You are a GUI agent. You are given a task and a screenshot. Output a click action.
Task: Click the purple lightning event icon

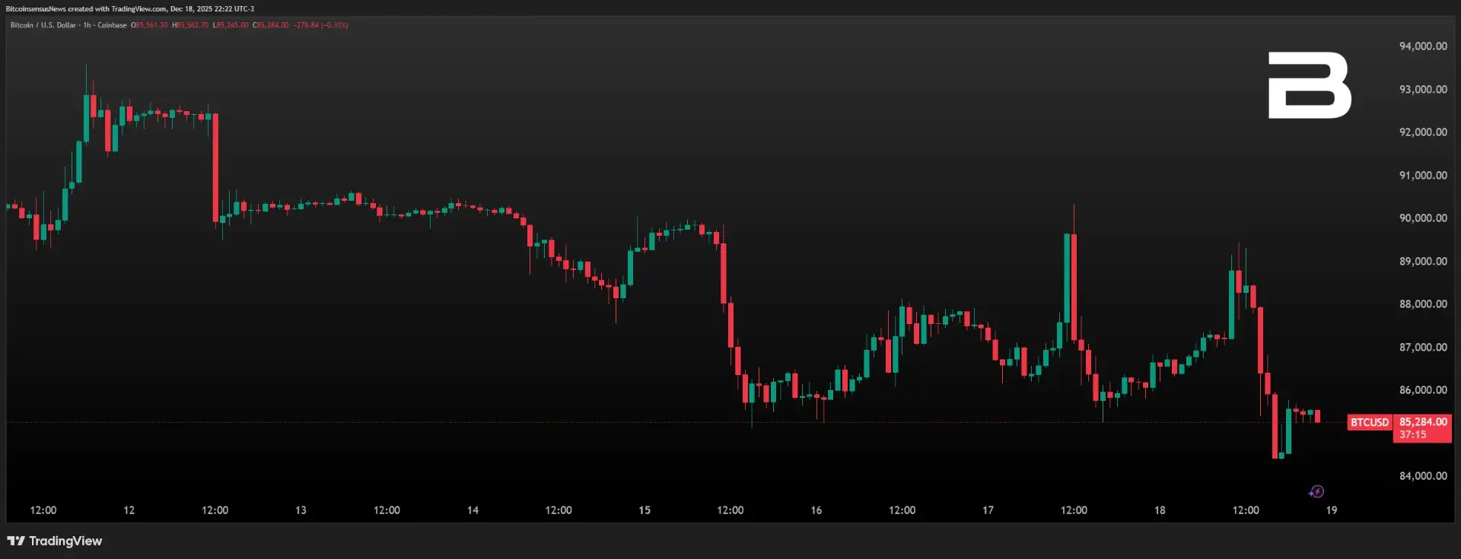(x=1316, y=491)
